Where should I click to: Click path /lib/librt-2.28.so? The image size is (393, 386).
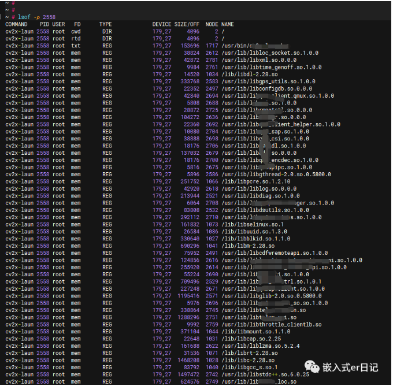250,353
